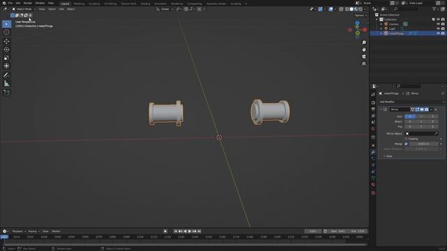Click the timeline current frame field
Viewport: 447px width, 251px height.
click(x=313, y=231)
